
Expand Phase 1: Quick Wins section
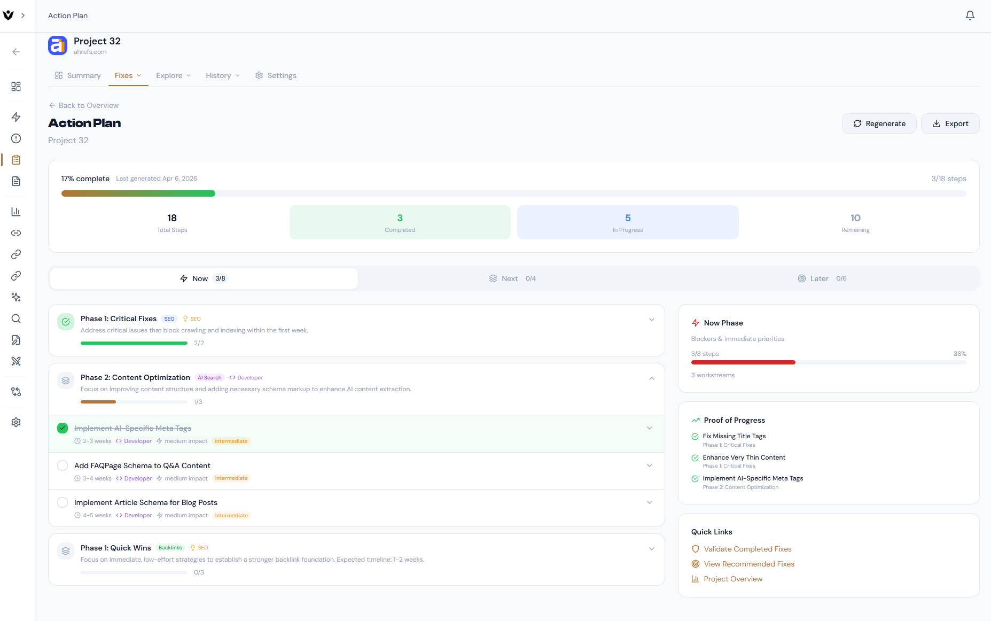[652, 549]
